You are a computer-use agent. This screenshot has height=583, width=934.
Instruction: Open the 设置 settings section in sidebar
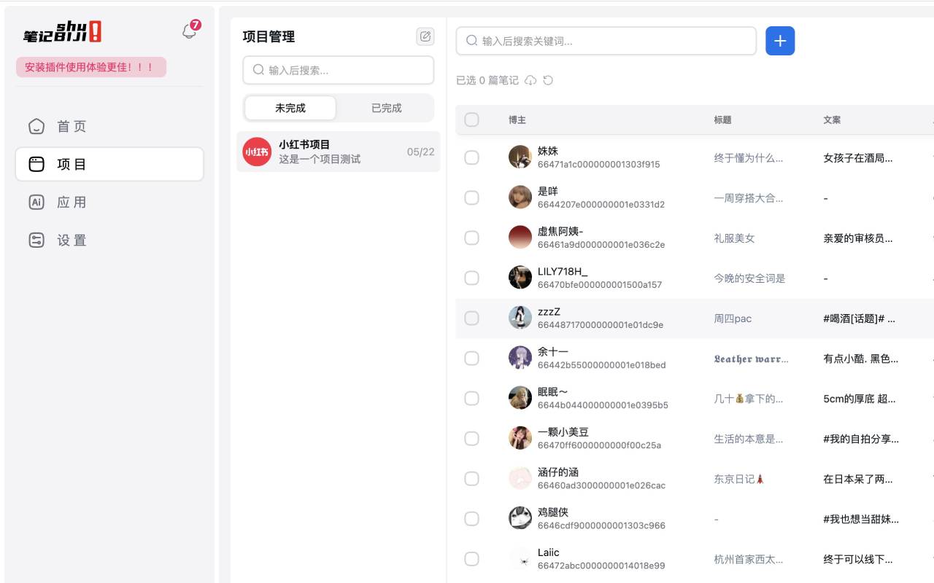[x=72, y=240]
